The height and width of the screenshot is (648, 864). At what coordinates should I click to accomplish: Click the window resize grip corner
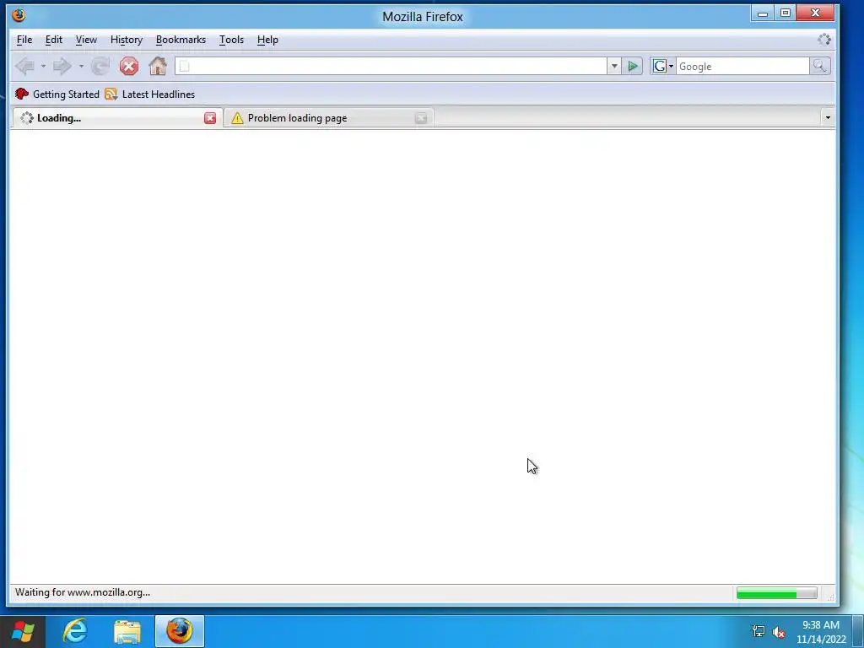(x=830, y=597)
